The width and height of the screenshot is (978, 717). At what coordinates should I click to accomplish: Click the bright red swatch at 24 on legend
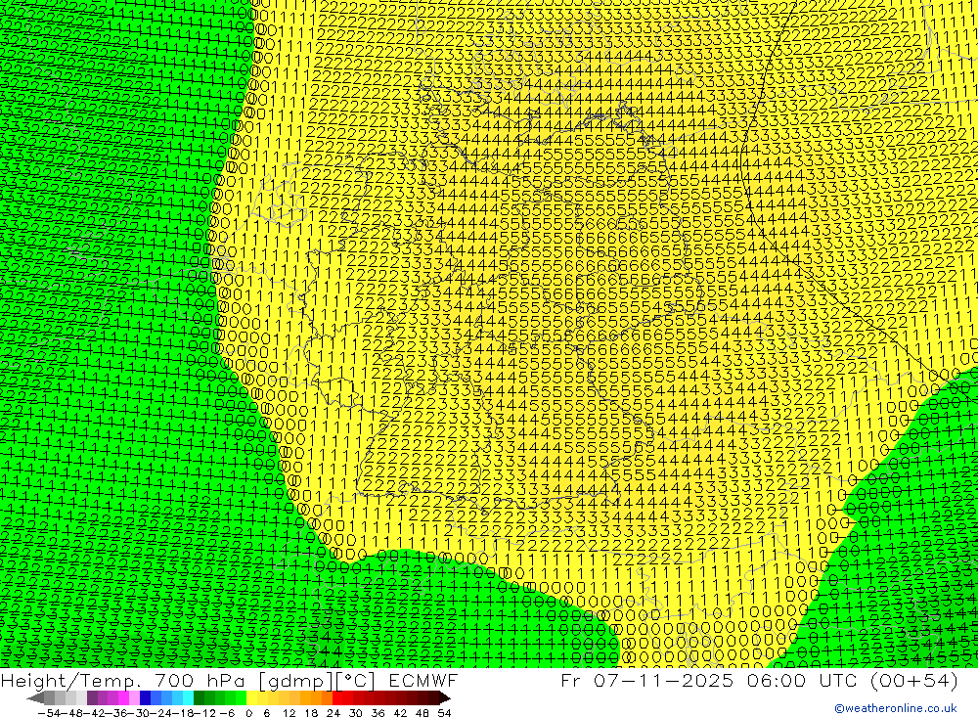337,697
